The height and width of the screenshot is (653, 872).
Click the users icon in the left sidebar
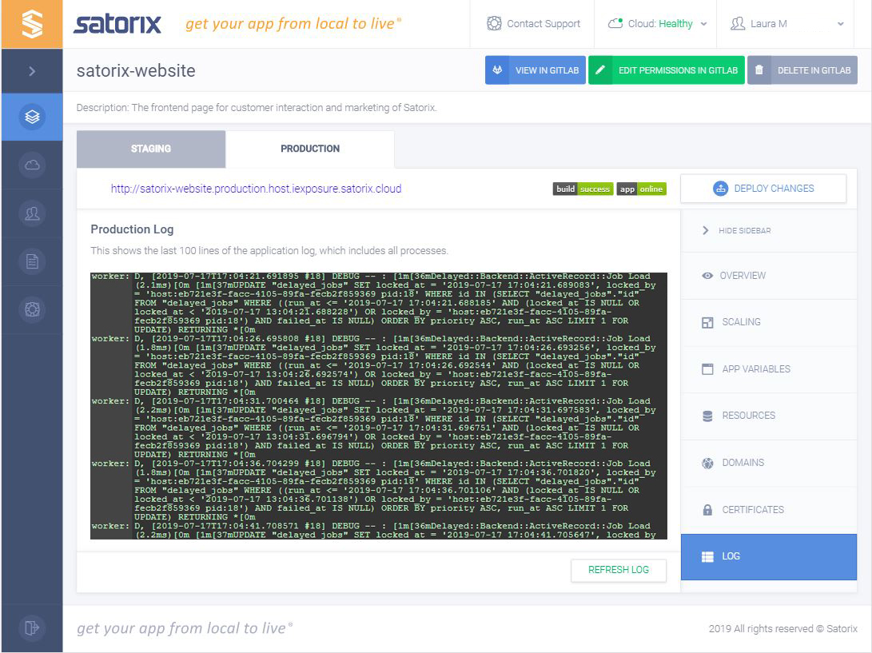coord(32,213)
